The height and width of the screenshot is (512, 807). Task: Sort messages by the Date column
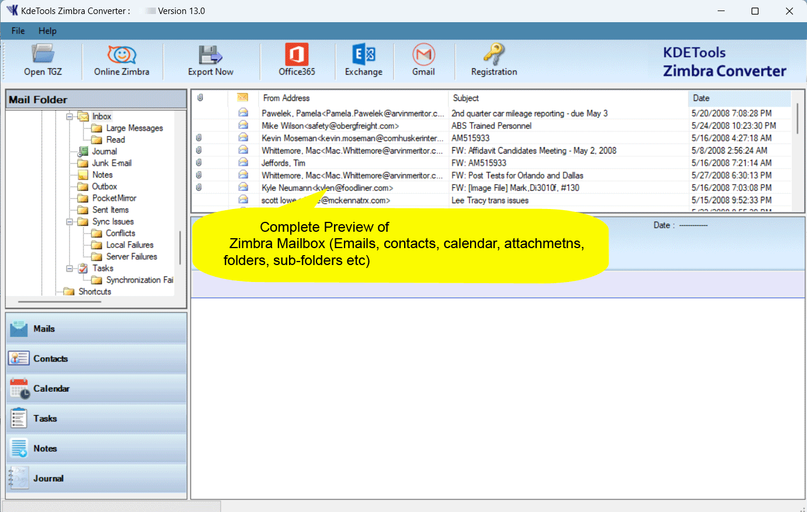pyautogui.click(x=701, y=98)
